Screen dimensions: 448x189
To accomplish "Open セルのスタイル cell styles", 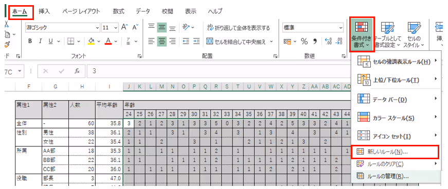I will pyautogui.click(x=414, y=34).
